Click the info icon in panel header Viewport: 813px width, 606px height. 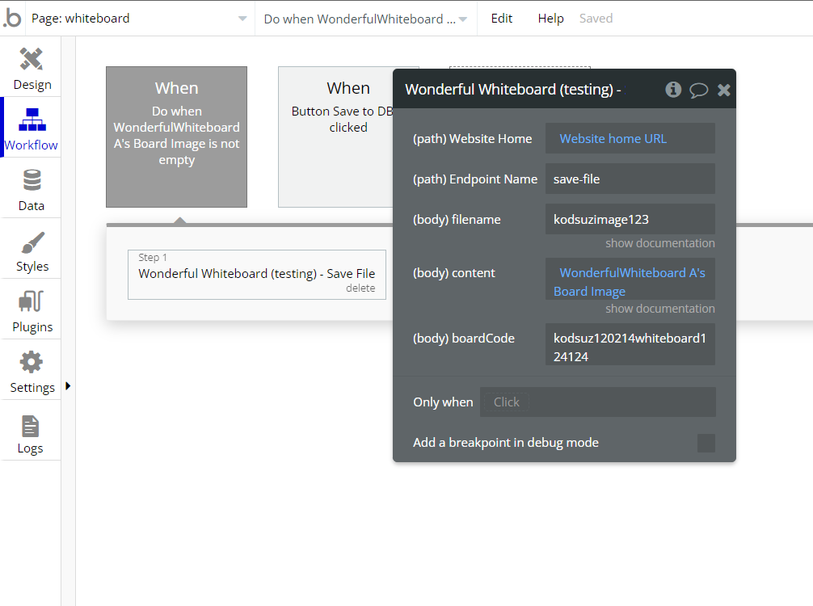pos(673,90)
